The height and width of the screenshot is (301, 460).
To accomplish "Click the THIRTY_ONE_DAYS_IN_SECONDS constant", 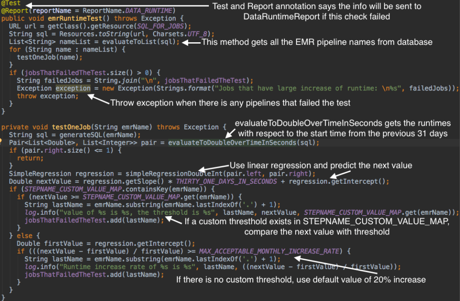I will (240, 181).
